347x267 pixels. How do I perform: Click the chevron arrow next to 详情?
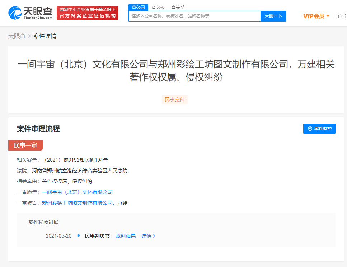154,236
